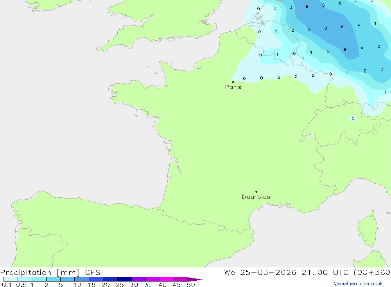This screenshot has width=391, height=287.
Task: Select the 0.1–0.5 mm legend swatch
Action: coord(11,279)
